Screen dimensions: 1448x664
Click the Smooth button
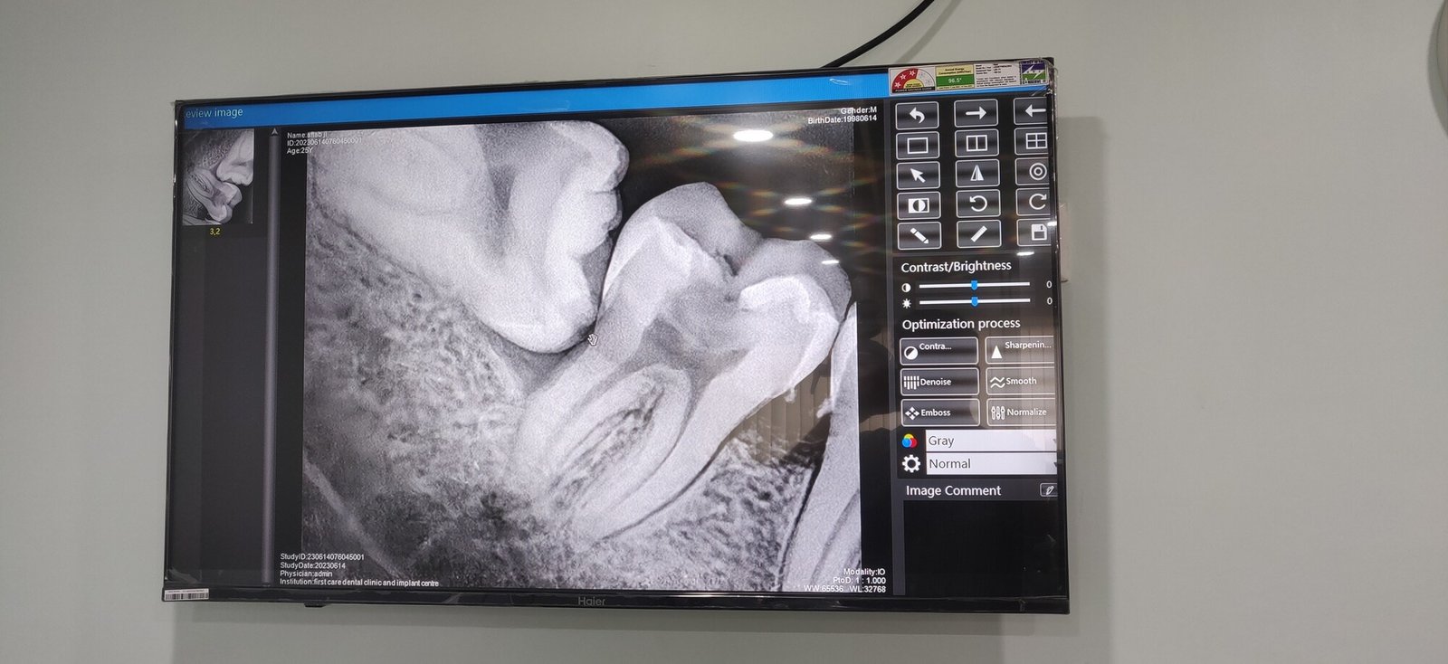pyautogui.click(x=1021, y=381)
